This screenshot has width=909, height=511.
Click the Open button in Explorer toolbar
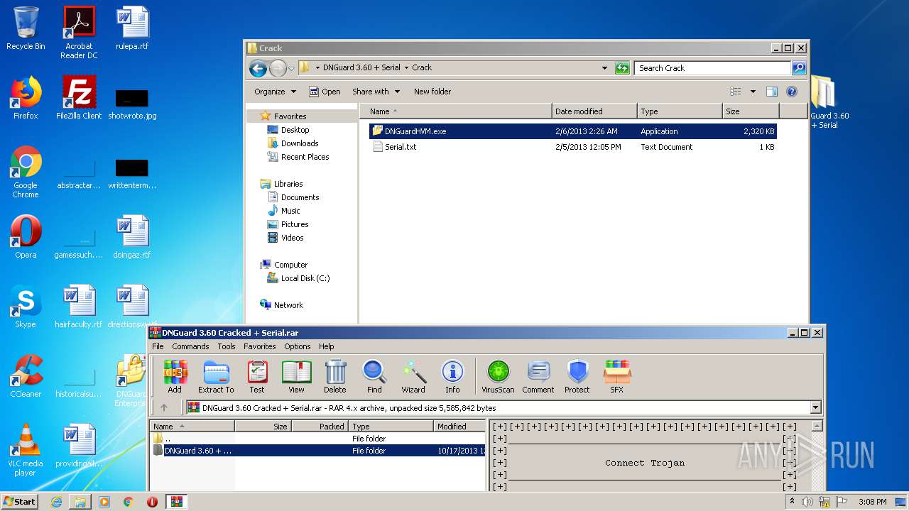325,92
